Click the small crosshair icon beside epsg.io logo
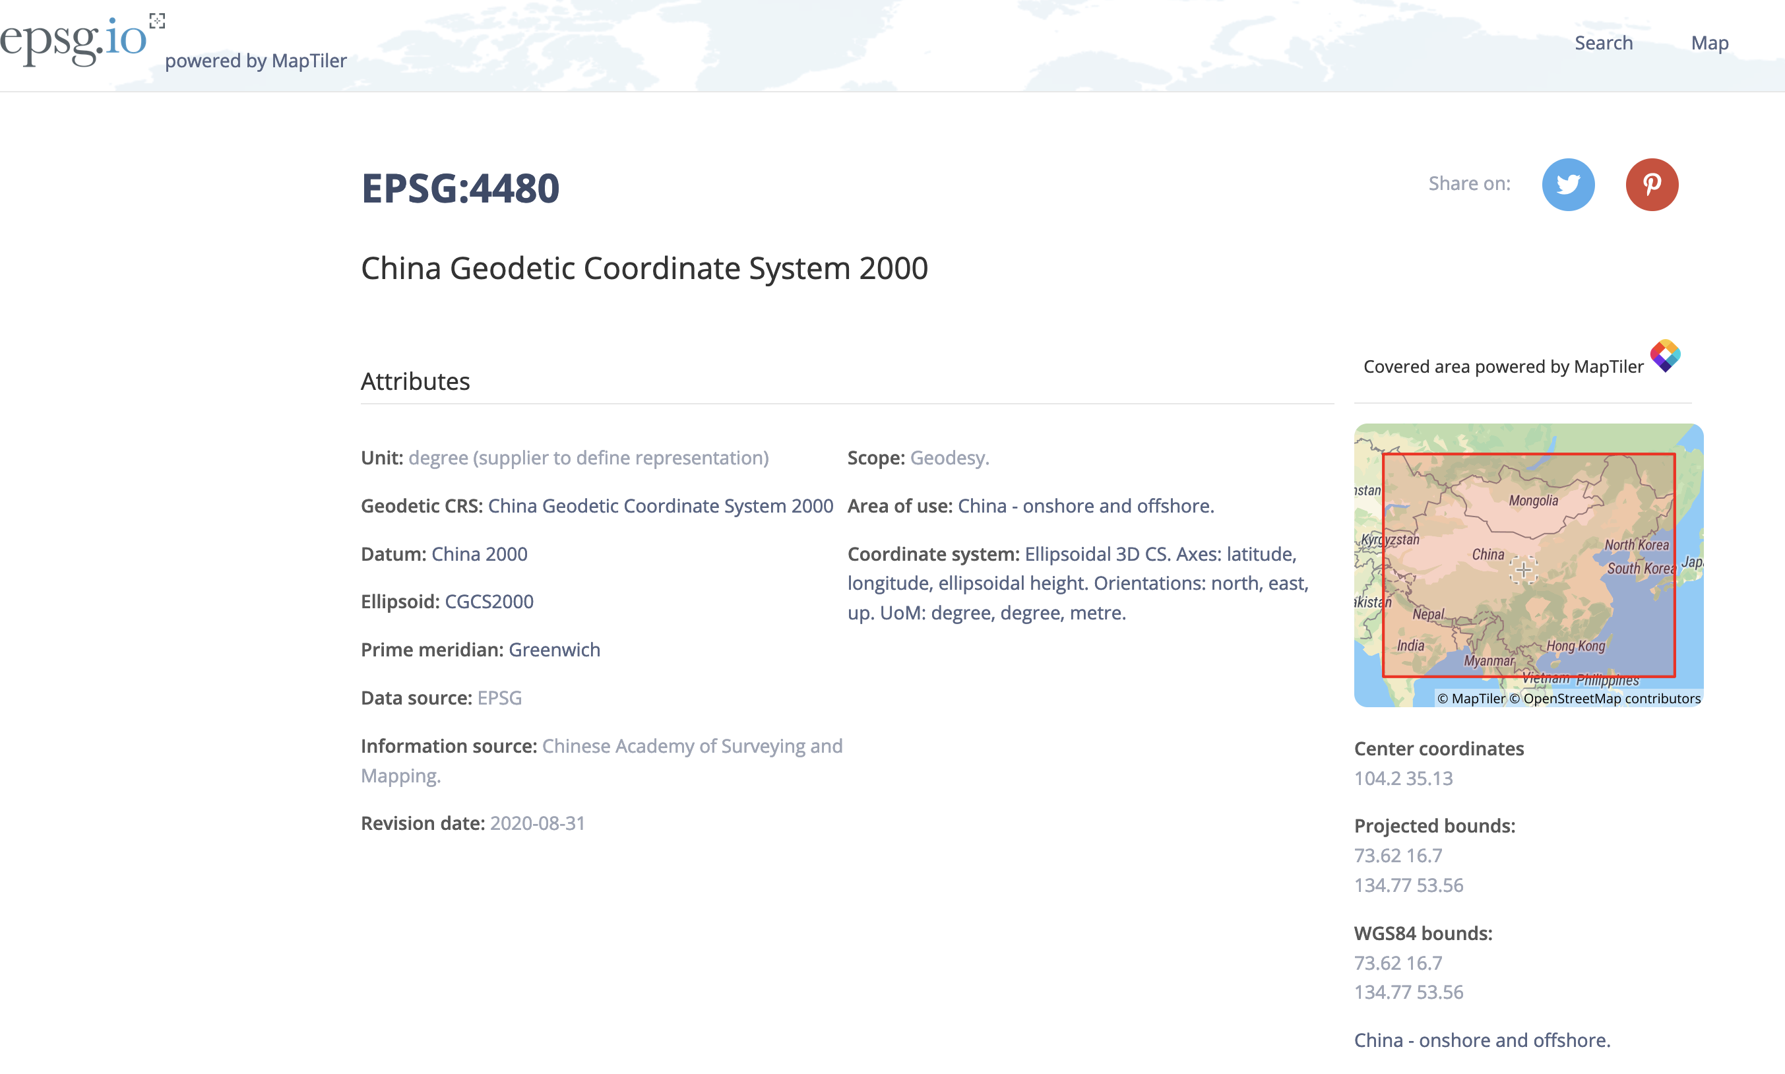The height and width of the screenshot is (1074, 1785). pyautogui.click(x=157, y=21)
